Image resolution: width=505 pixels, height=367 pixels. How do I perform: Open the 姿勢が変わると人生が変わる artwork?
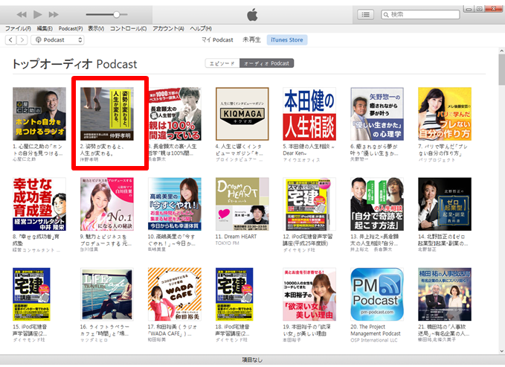point(107,114)
